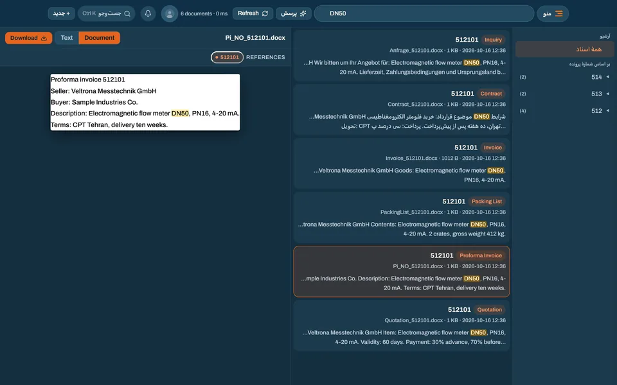
Task: Click the Invoice_512101.docx file name
Action: (x=411, y=158)
